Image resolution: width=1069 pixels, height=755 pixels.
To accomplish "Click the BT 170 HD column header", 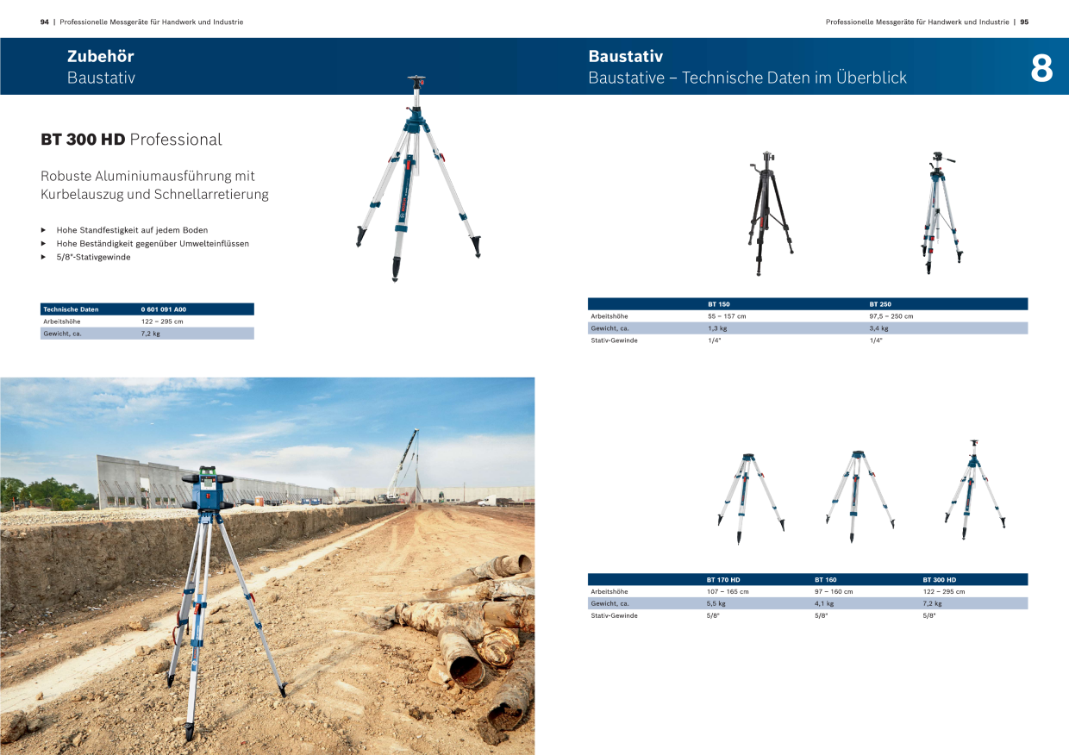I will coord(723,580).
